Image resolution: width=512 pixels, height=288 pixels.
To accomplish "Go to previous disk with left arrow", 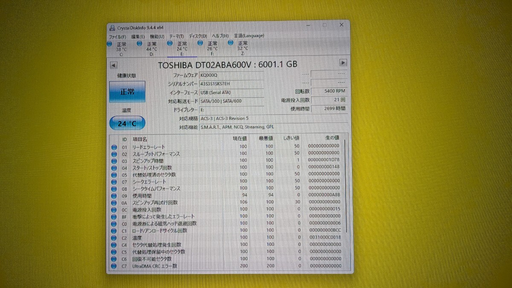I will click(113, 65).
